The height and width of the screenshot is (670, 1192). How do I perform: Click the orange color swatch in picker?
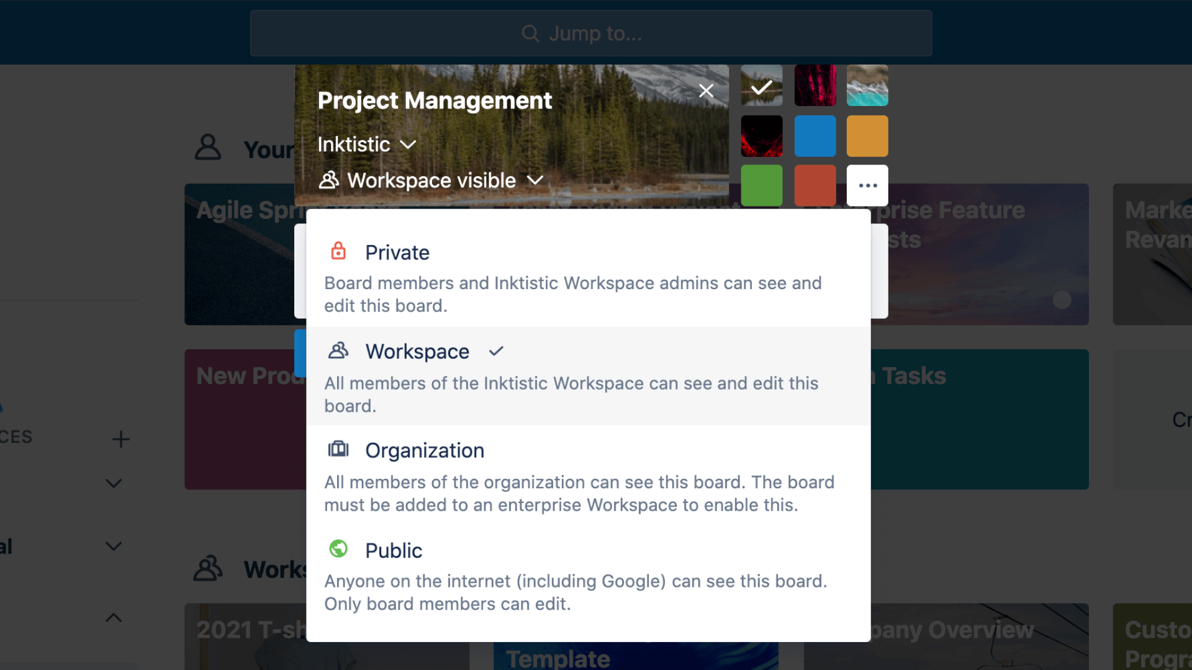tap(867, 136)
